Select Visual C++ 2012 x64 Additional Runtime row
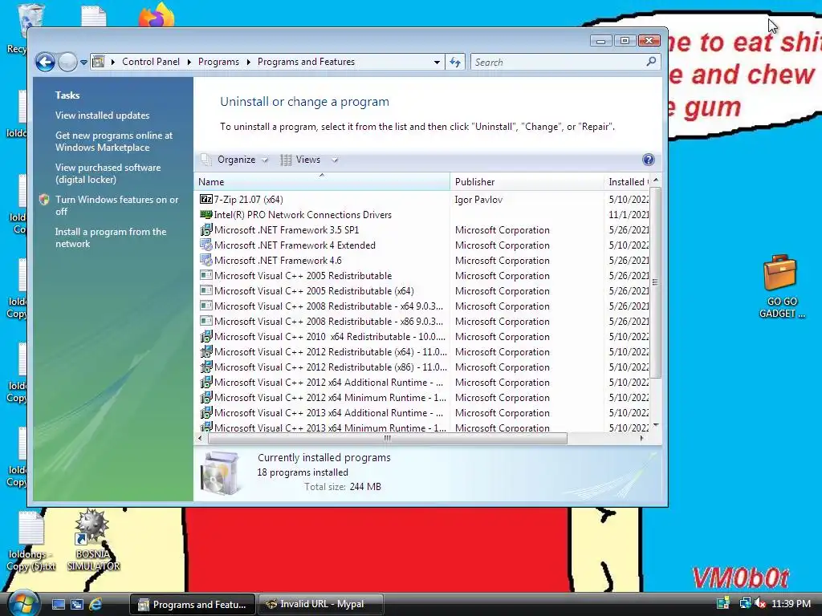 422,383
